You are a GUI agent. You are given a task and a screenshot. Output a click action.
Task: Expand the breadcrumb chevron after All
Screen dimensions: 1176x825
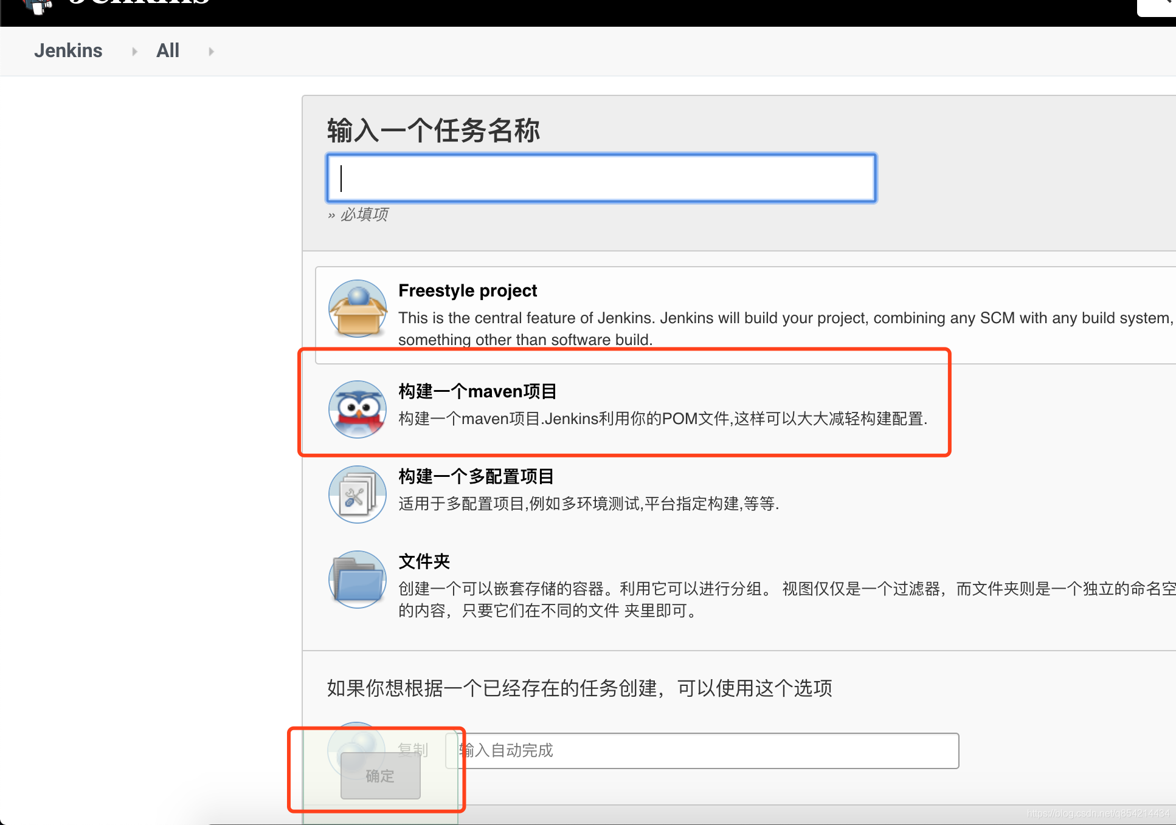210,51
